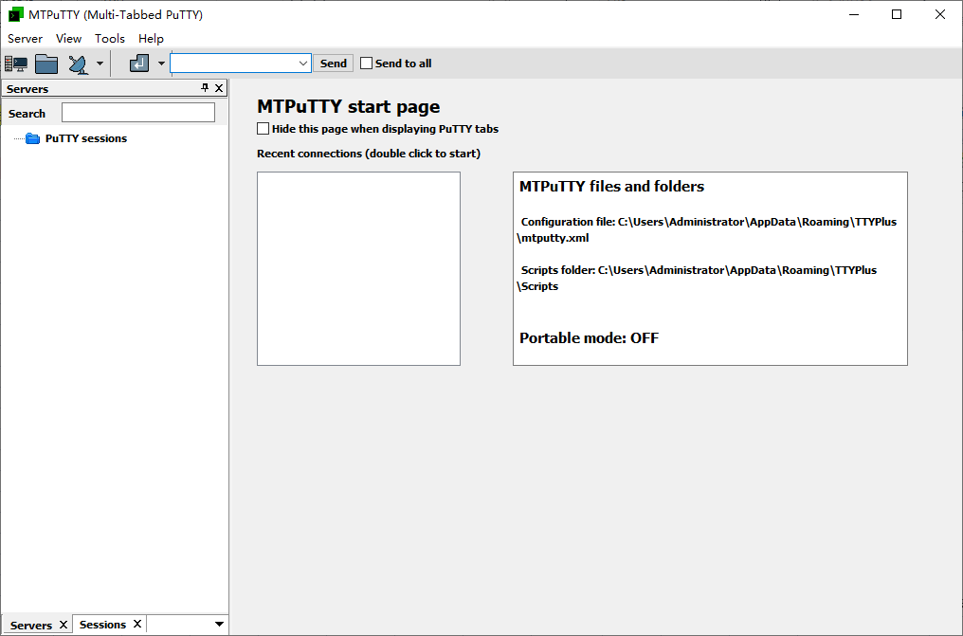The width and height of the screenshot is (963, 636).
Task: Close the Sessions bottom tab
Action: tap(137, 624)
